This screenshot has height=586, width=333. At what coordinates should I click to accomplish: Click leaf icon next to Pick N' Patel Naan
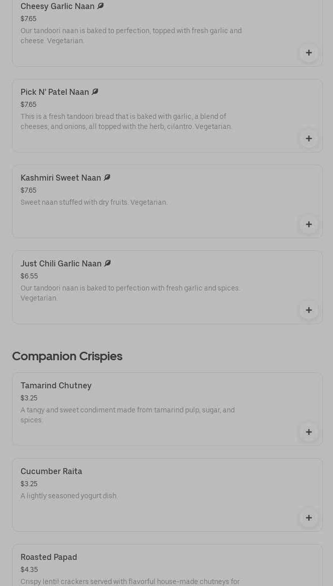coord(95,92)
